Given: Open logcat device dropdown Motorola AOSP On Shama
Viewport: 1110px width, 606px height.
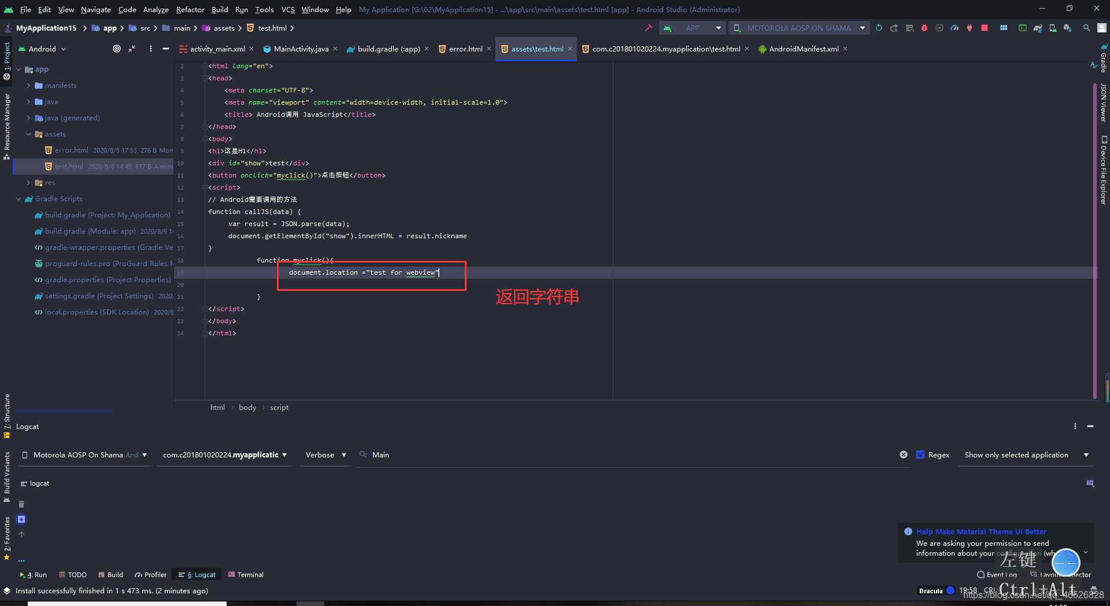Looking at the screenshot, I should (x=84, y=454).
